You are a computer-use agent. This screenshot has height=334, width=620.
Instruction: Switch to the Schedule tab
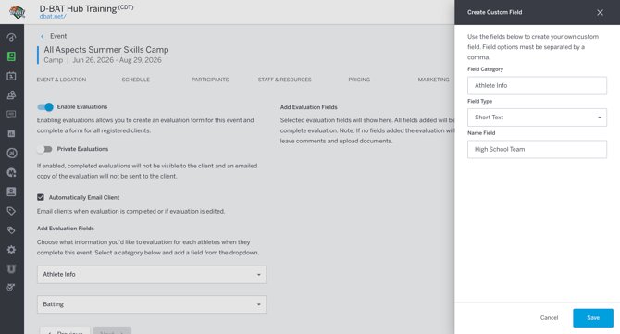(x=136, y=80)
